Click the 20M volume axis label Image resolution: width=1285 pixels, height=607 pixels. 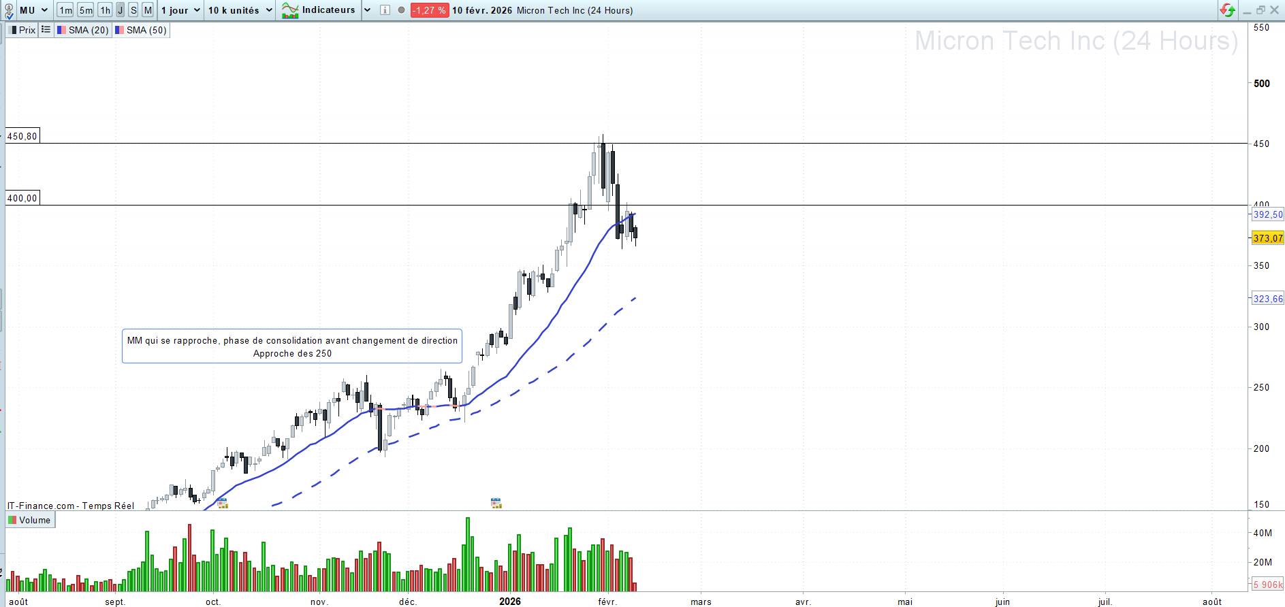tap(1263, 562)
